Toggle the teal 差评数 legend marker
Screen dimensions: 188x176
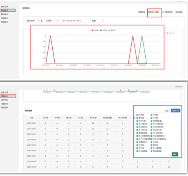(x=109, y=30)
